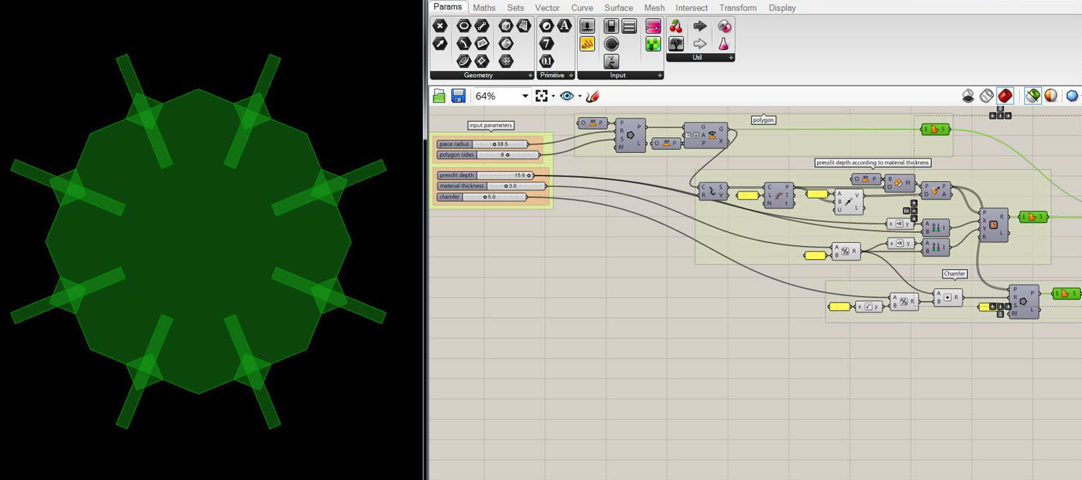Select the Point parameter icon
Viewport: 1082px width, 480px height.
tap(440, 26)
